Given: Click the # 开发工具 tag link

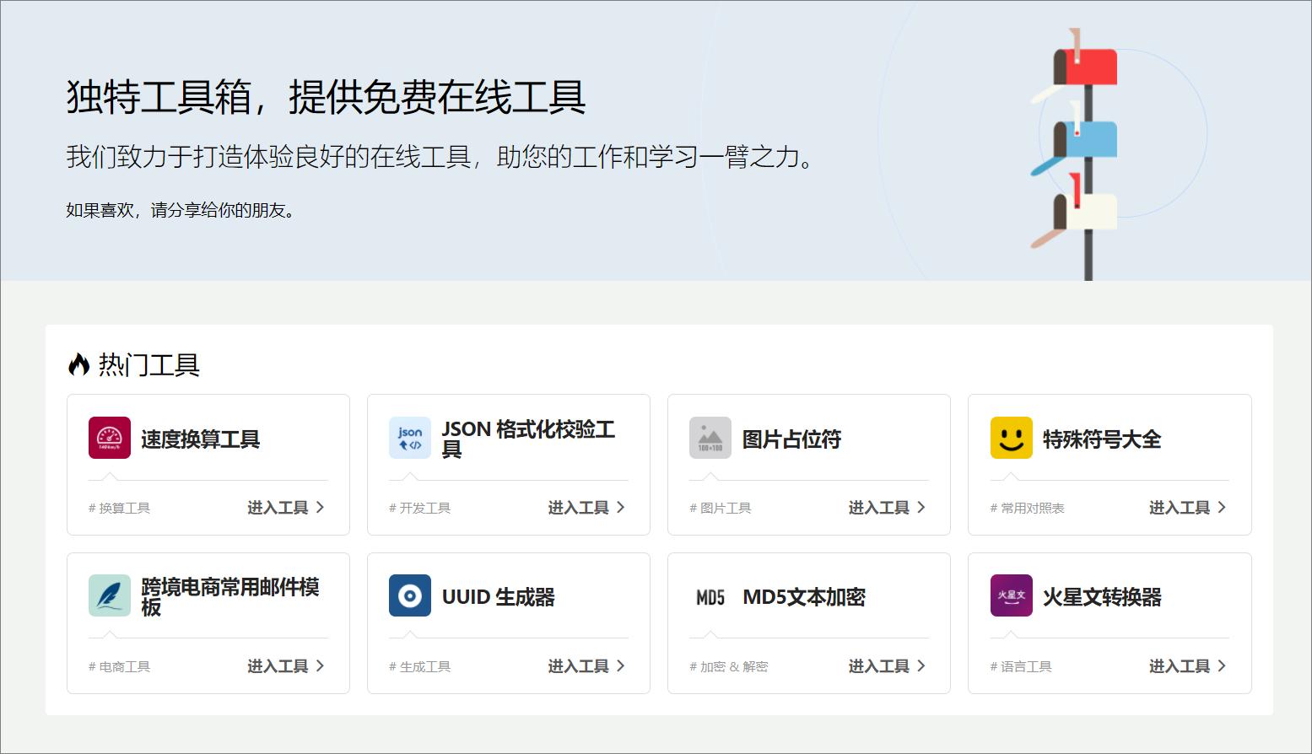Looking at the screenshot, I should (419, 507).
